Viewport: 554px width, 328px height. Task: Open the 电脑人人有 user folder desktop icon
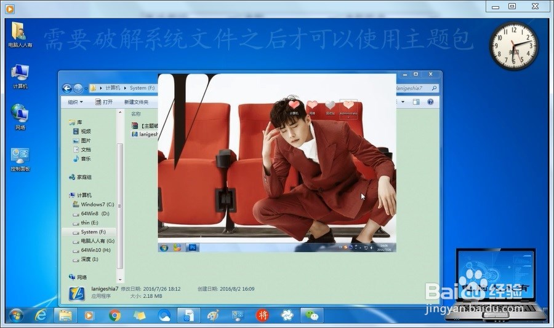[x=20, y=34]
